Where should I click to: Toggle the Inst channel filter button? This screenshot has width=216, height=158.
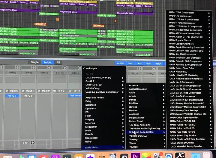coord(130,64)
